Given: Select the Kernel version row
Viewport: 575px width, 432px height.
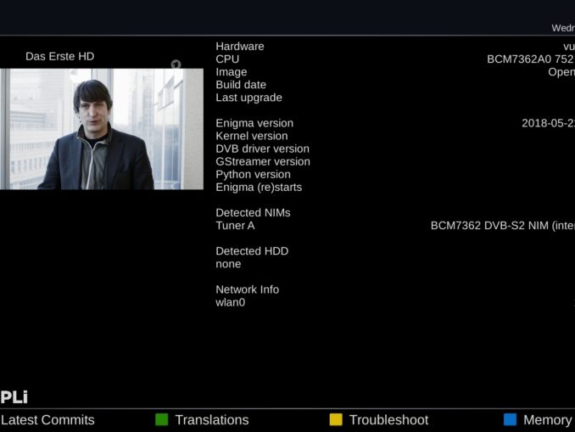Looking at the screenshot, I should (252, 136).
